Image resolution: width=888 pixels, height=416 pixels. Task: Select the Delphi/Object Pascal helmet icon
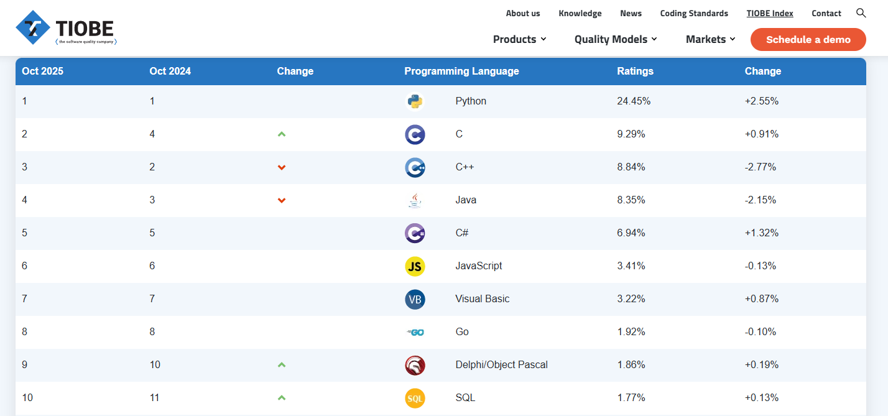(x=415, y=365)
